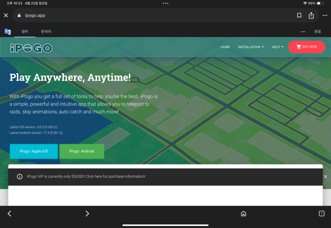This screenshot has height=228, width=331.
Task: Tap the Wi-Fi status icon
Action: pyautogui.click(x=305, y=3)
